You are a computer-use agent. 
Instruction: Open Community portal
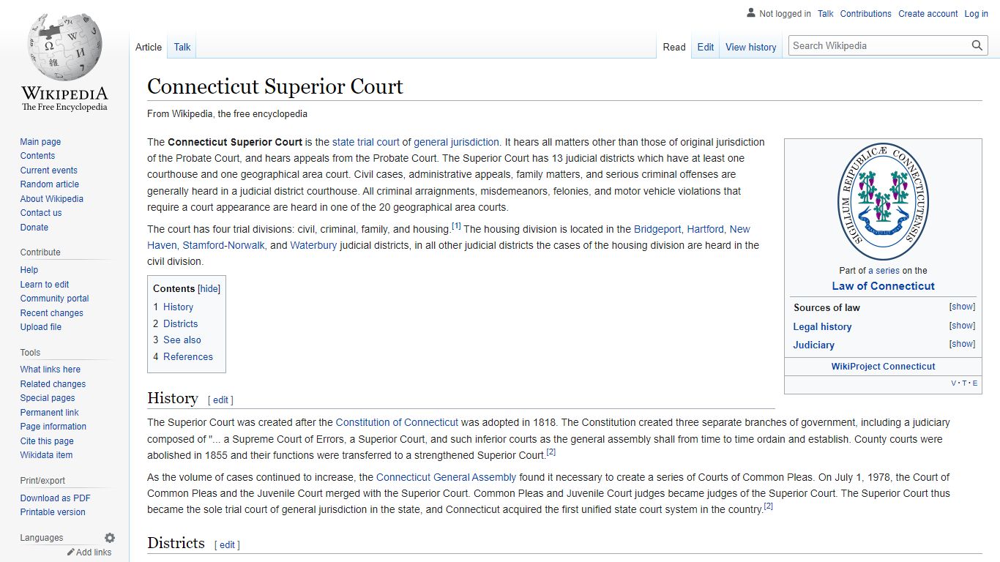[54, 299]
